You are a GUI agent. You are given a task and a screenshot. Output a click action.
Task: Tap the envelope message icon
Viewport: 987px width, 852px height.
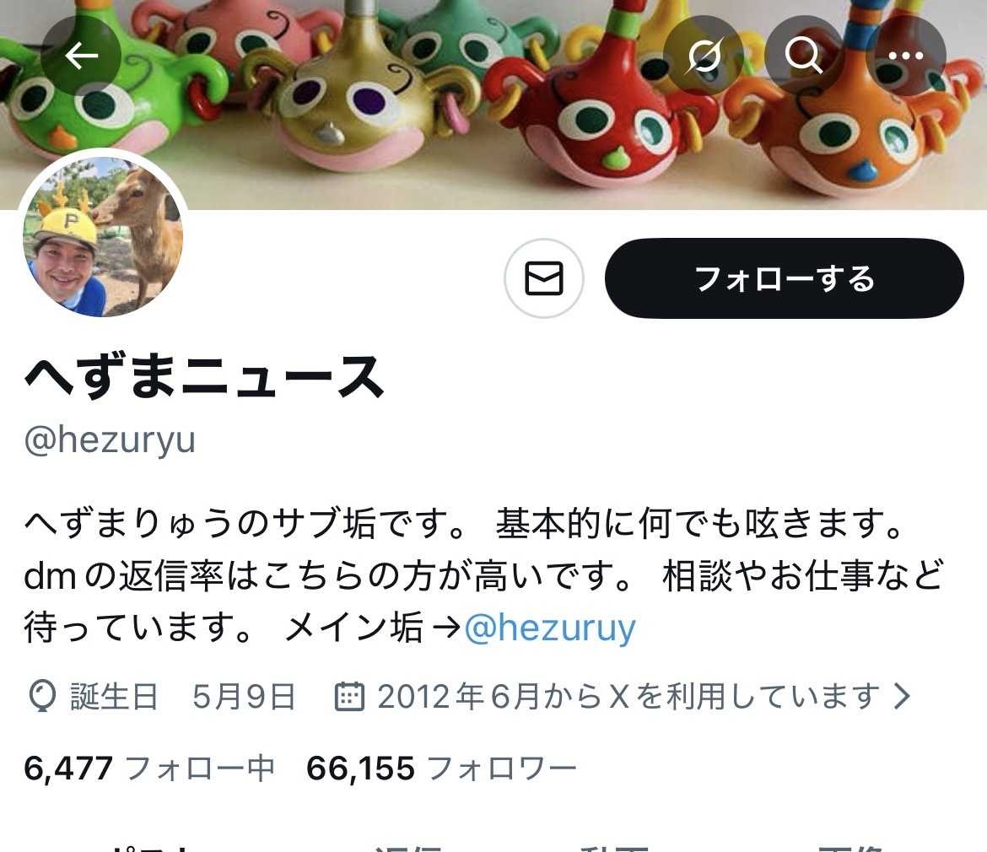544,278
